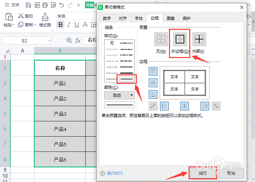This screenshot has width=255, height=182.
Task: Click the 粘贴 paste icon
Action: (x=9, y=17)
